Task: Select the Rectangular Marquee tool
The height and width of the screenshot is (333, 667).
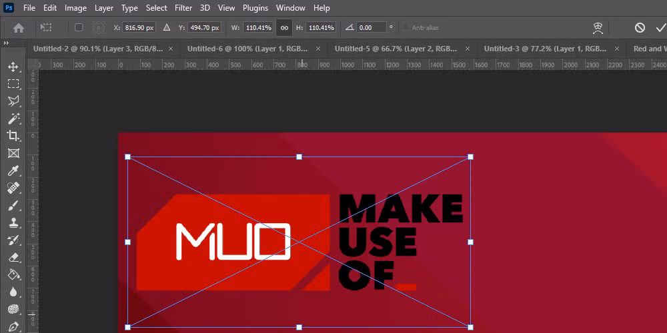Action: click(13, 84)
